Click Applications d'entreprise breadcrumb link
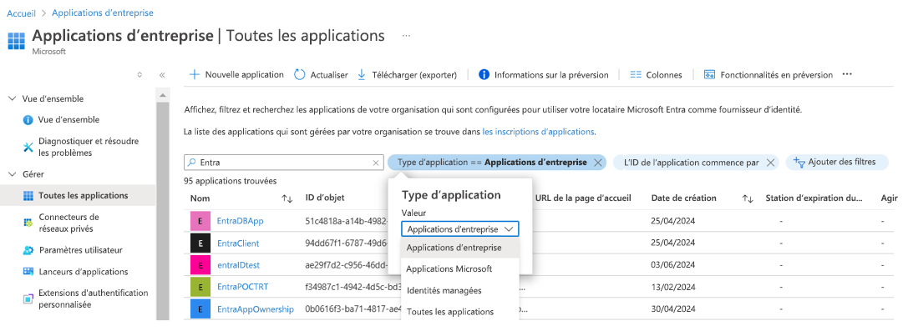The image size is (908, 331). pyautogui.click(x=103, y=13)
